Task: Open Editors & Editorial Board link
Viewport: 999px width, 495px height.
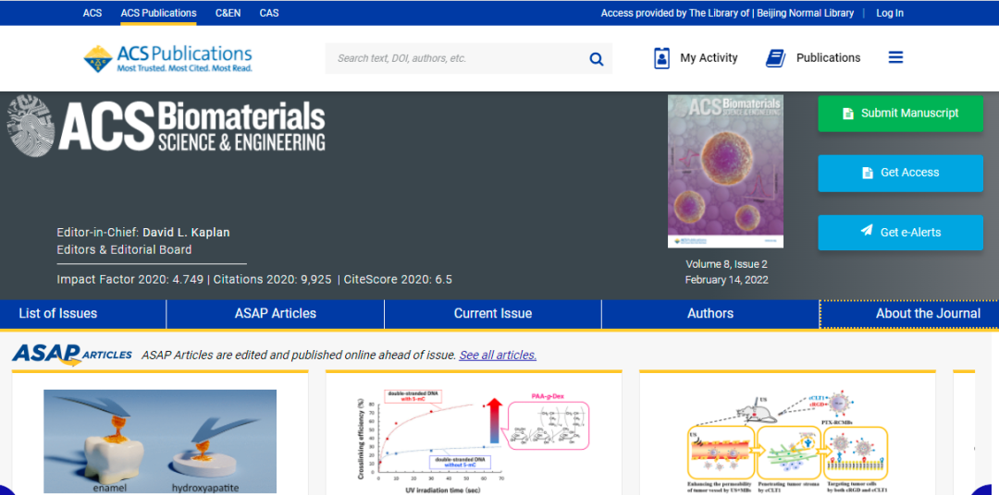Action: 124,249
